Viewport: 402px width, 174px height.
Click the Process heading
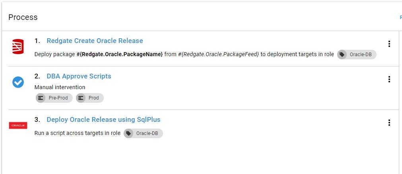coord(23,17)
